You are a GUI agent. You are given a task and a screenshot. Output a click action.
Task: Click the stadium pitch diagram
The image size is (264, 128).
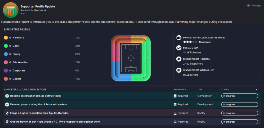(131, 58)
